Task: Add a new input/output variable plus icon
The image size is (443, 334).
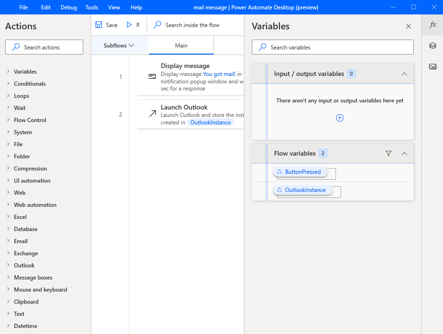Action: pos(340,118)
